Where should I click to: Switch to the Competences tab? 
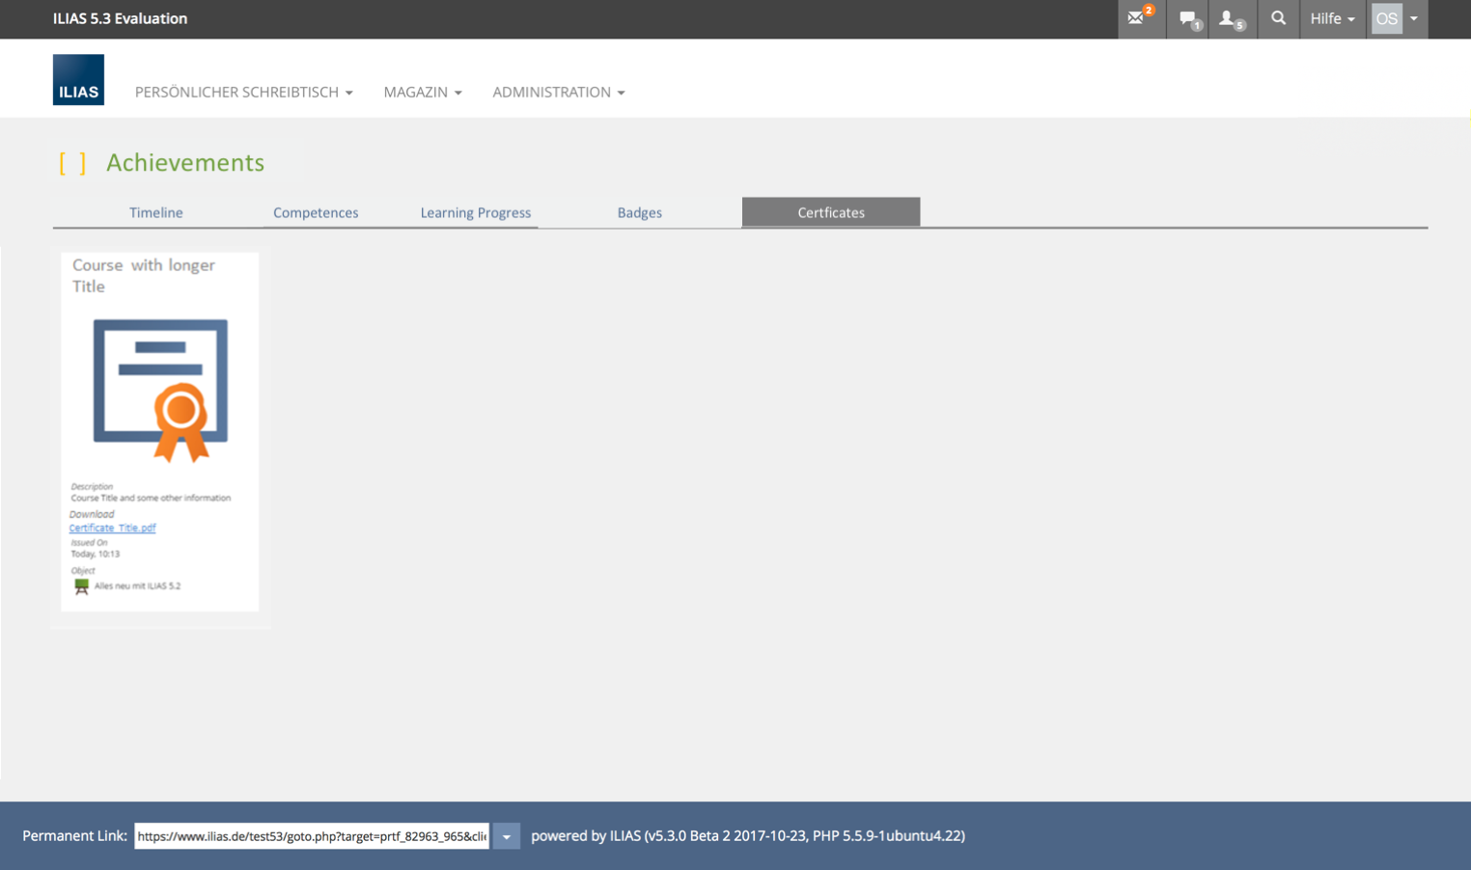tap(316, 212)
